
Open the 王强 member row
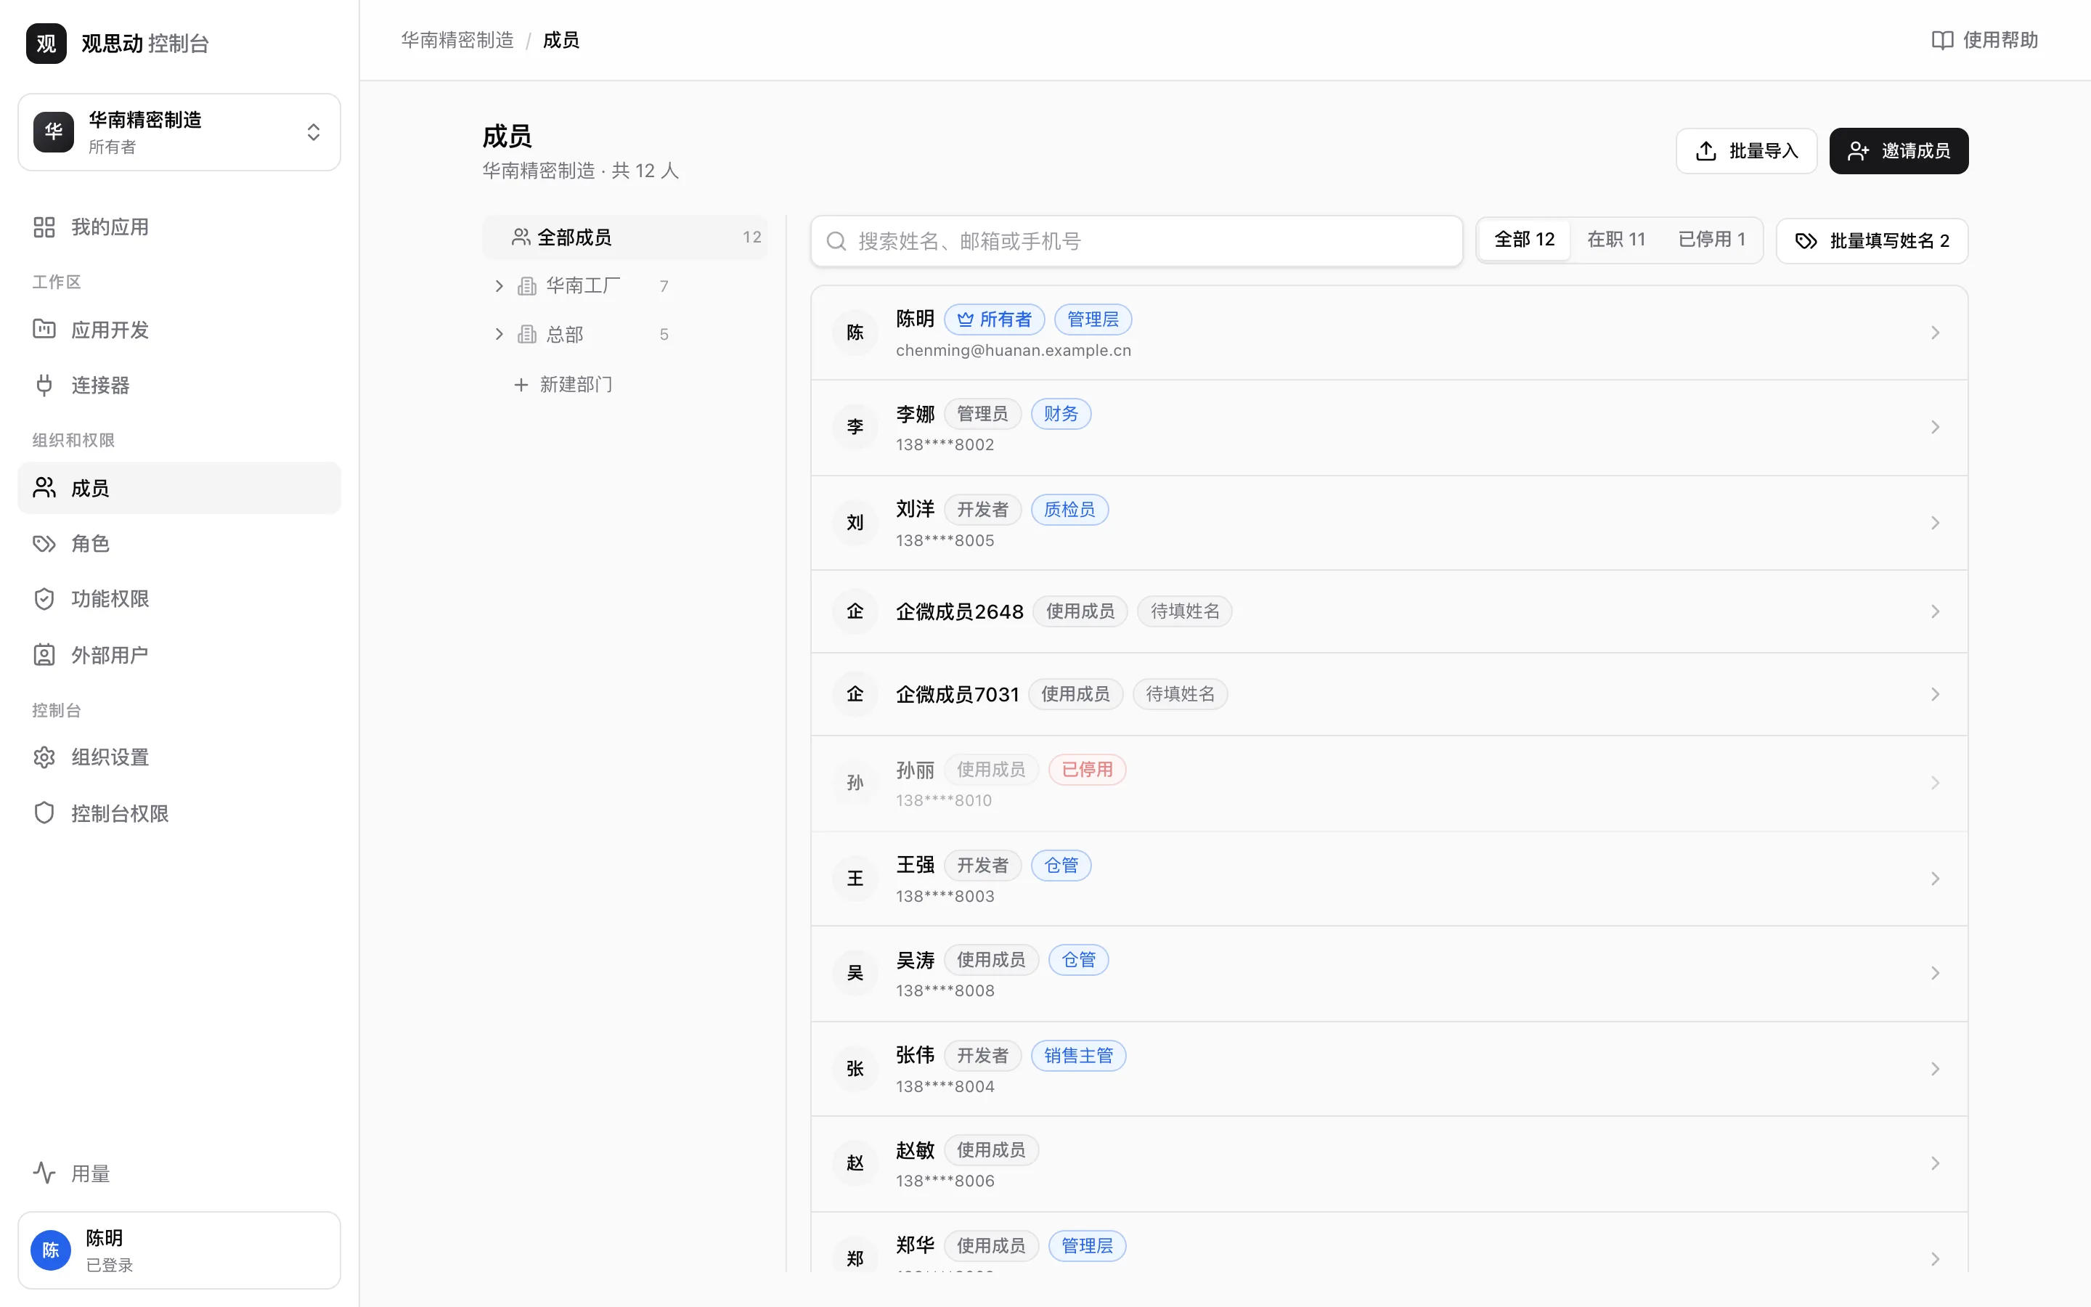click(x=1388, y=879)
